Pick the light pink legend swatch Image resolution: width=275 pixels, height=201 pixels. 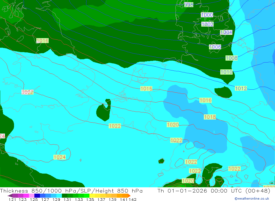tap(32, 196)
